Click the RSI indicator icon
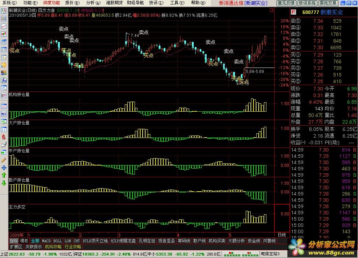This screenshot has width=358, height=258. (3, 114)
